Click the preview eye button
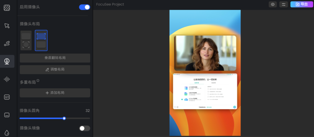Screen dimensions: 314x137 coord(273,4)
